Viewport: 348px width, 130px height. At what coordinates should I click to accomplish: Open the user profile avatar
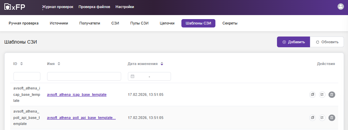point(341,7)
